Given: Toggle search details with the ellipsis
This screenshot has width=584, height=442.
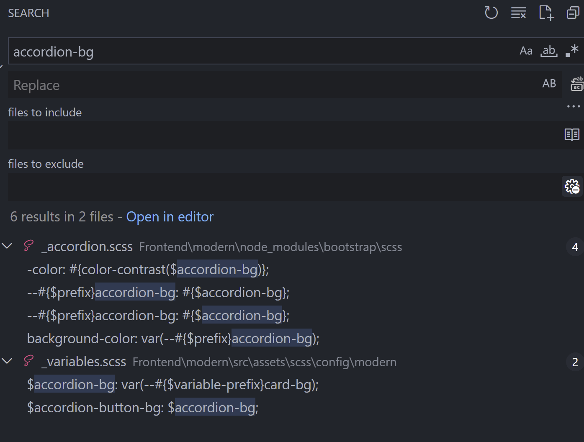Looking at the screenshot, I should pos(573,106).
